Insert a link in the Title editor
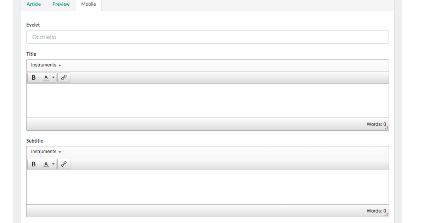The width and height of the screenshot is (425, 223). click(64, 78)
